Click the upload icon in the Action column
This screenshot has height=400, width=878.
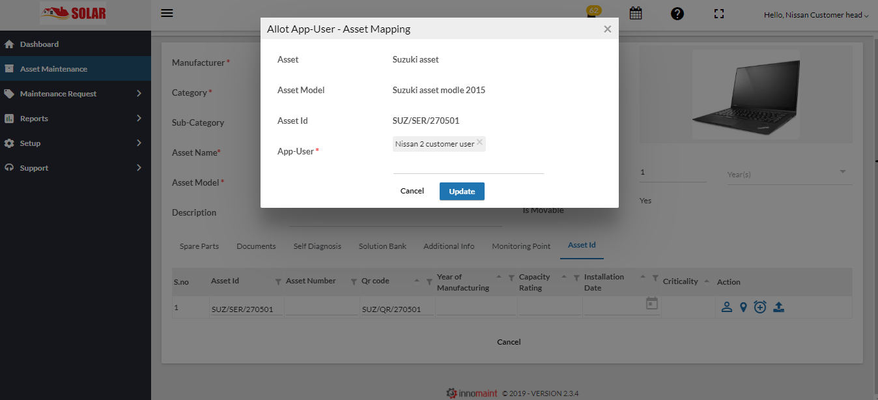[778, 306]
